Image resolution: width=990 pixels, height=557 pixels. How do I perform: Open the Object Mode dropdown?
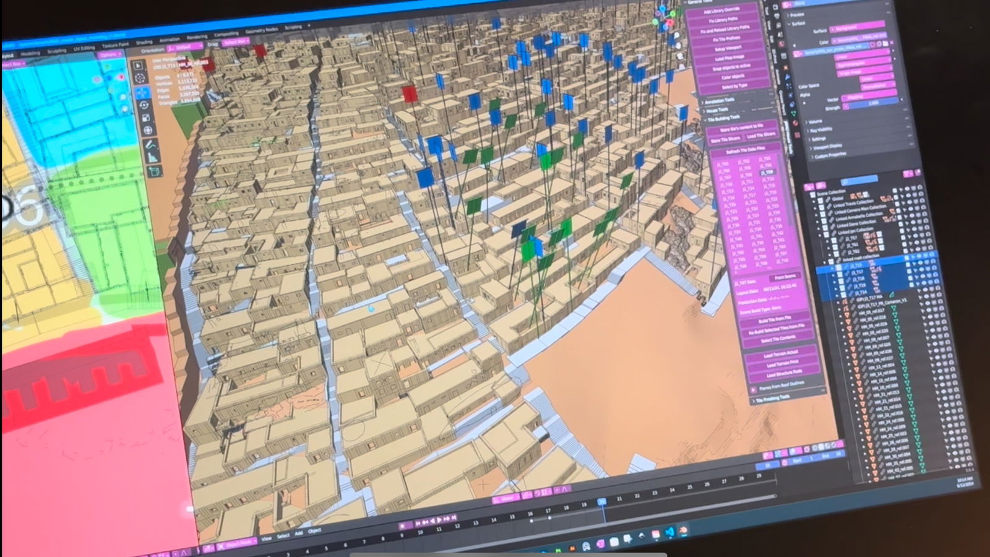[x=238, y=543]
